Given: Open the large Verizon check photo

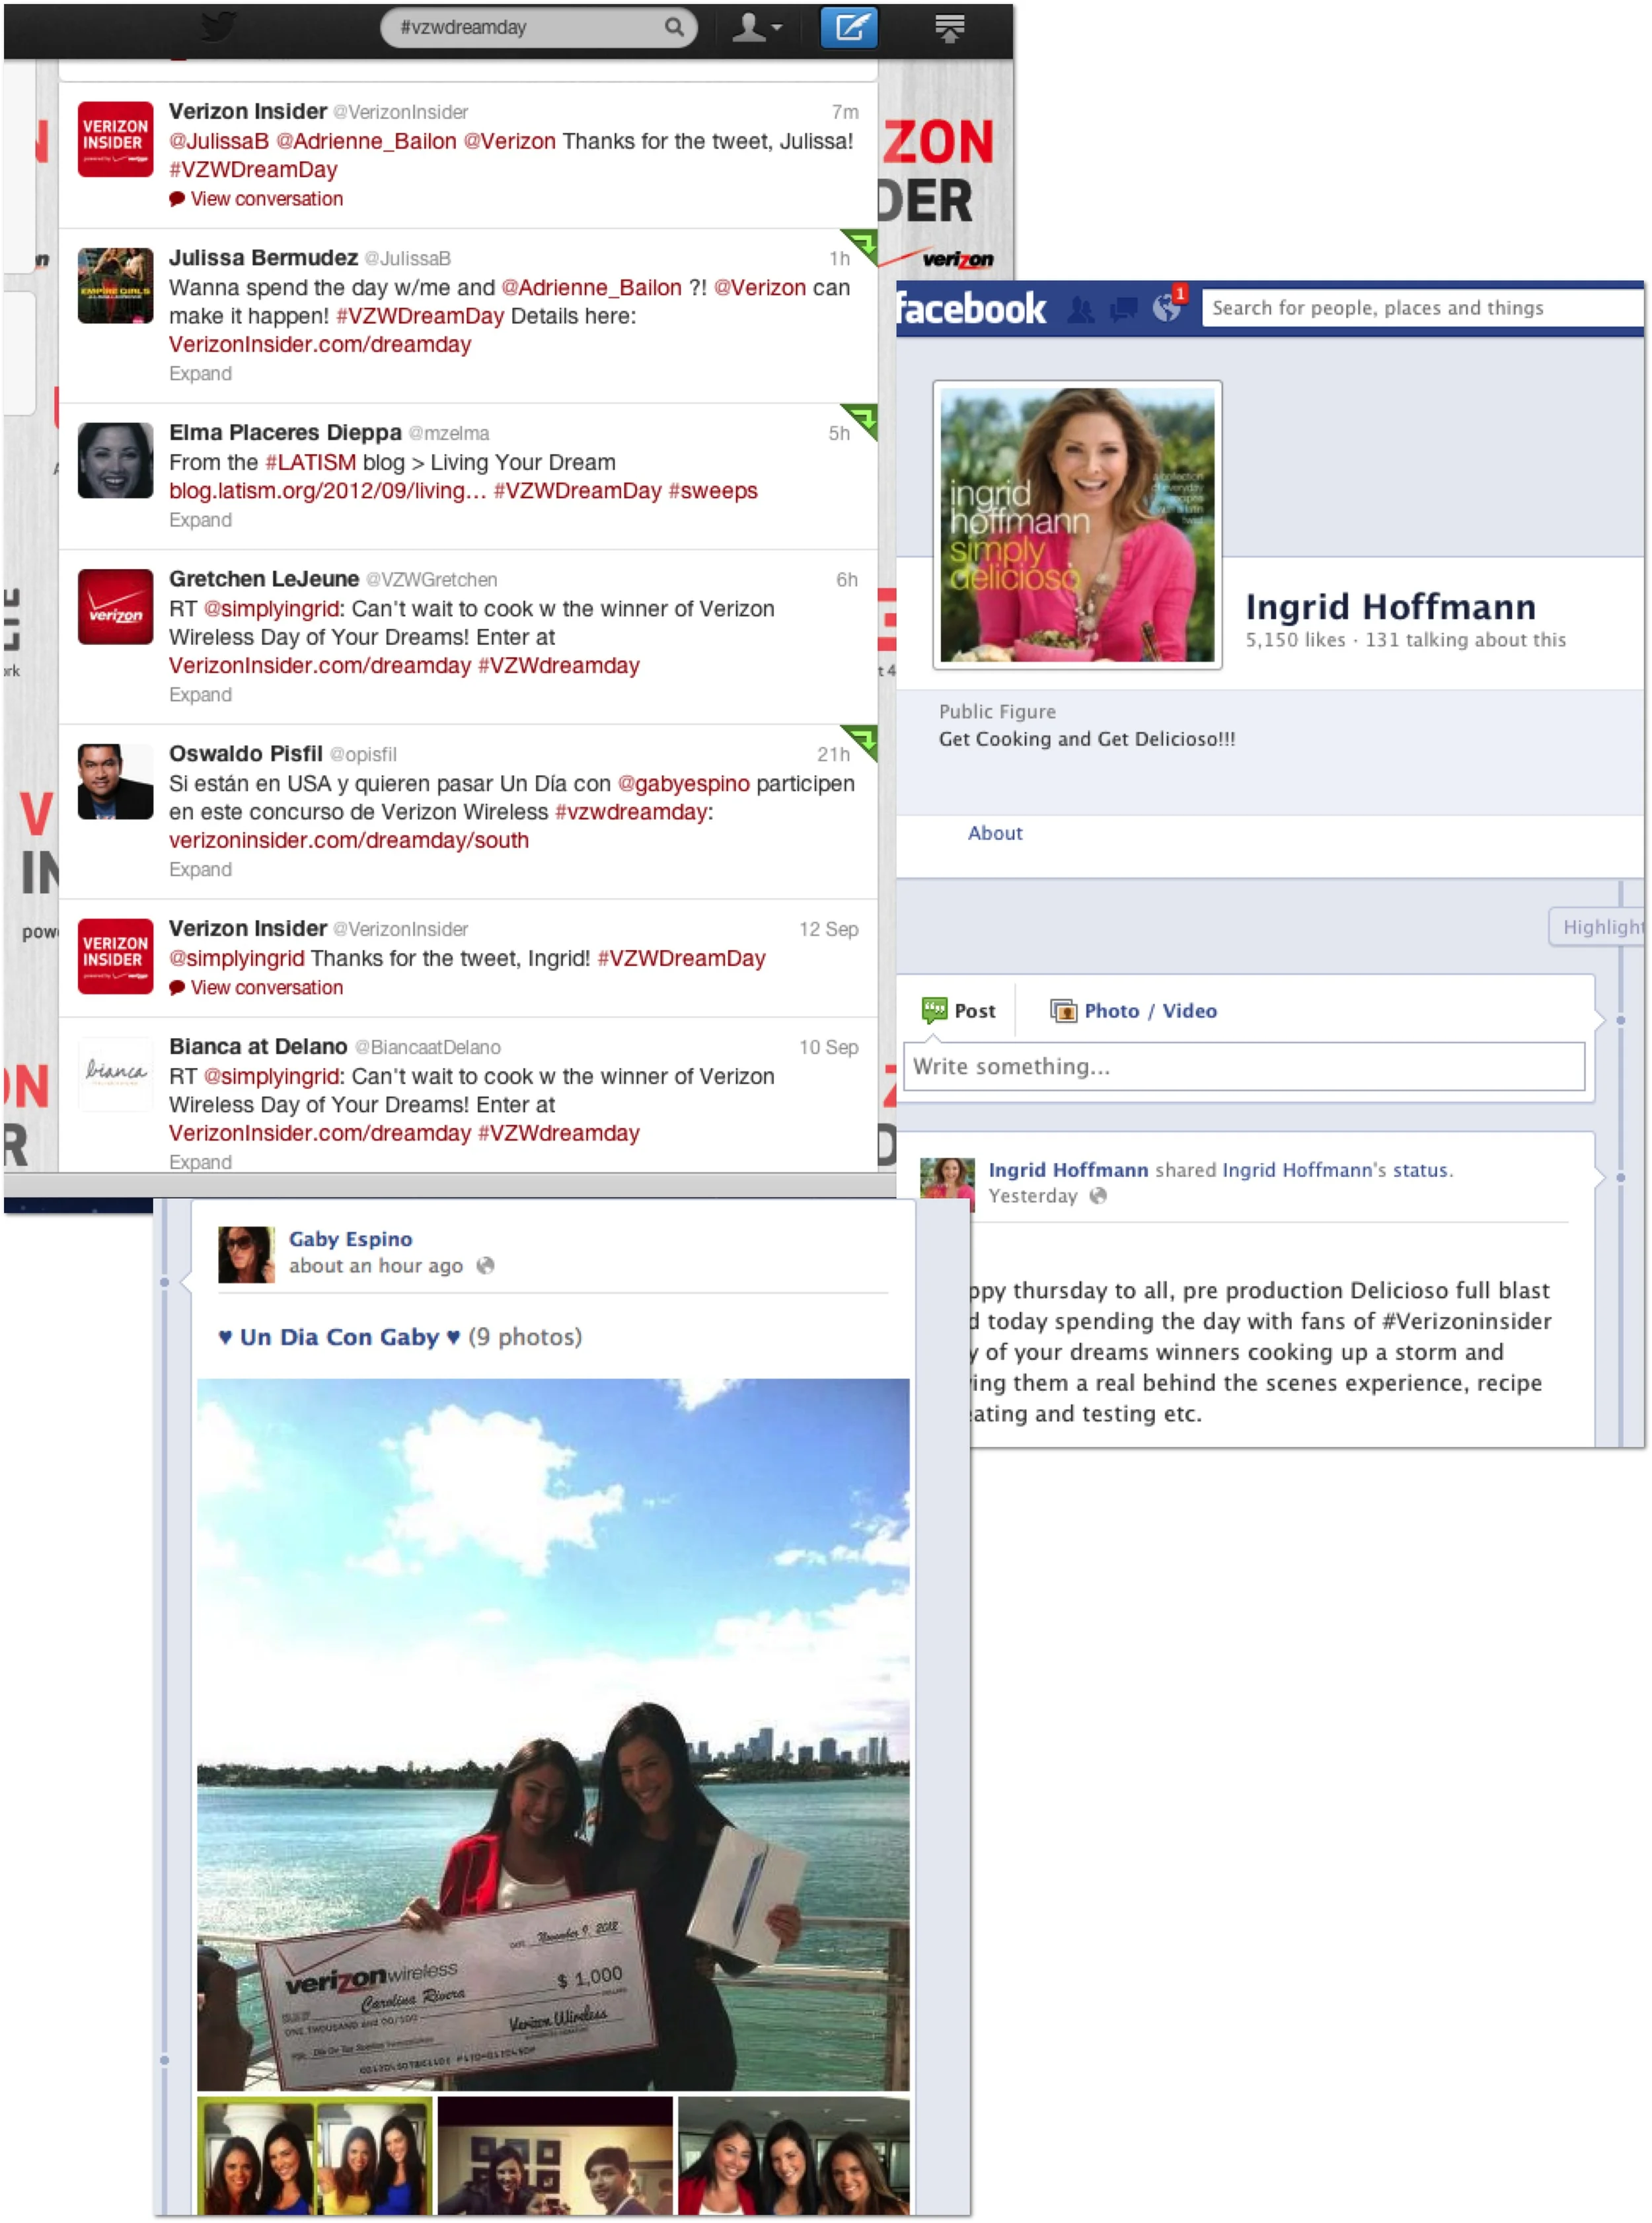Looking at the screenshot, I should tap(553, 1734).
